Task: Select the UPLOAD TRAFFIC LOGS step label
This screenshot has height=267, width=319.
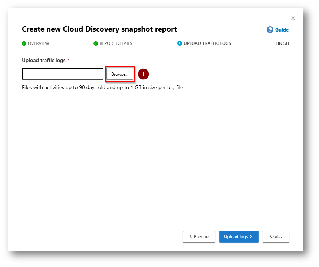Action: [207, 43]
